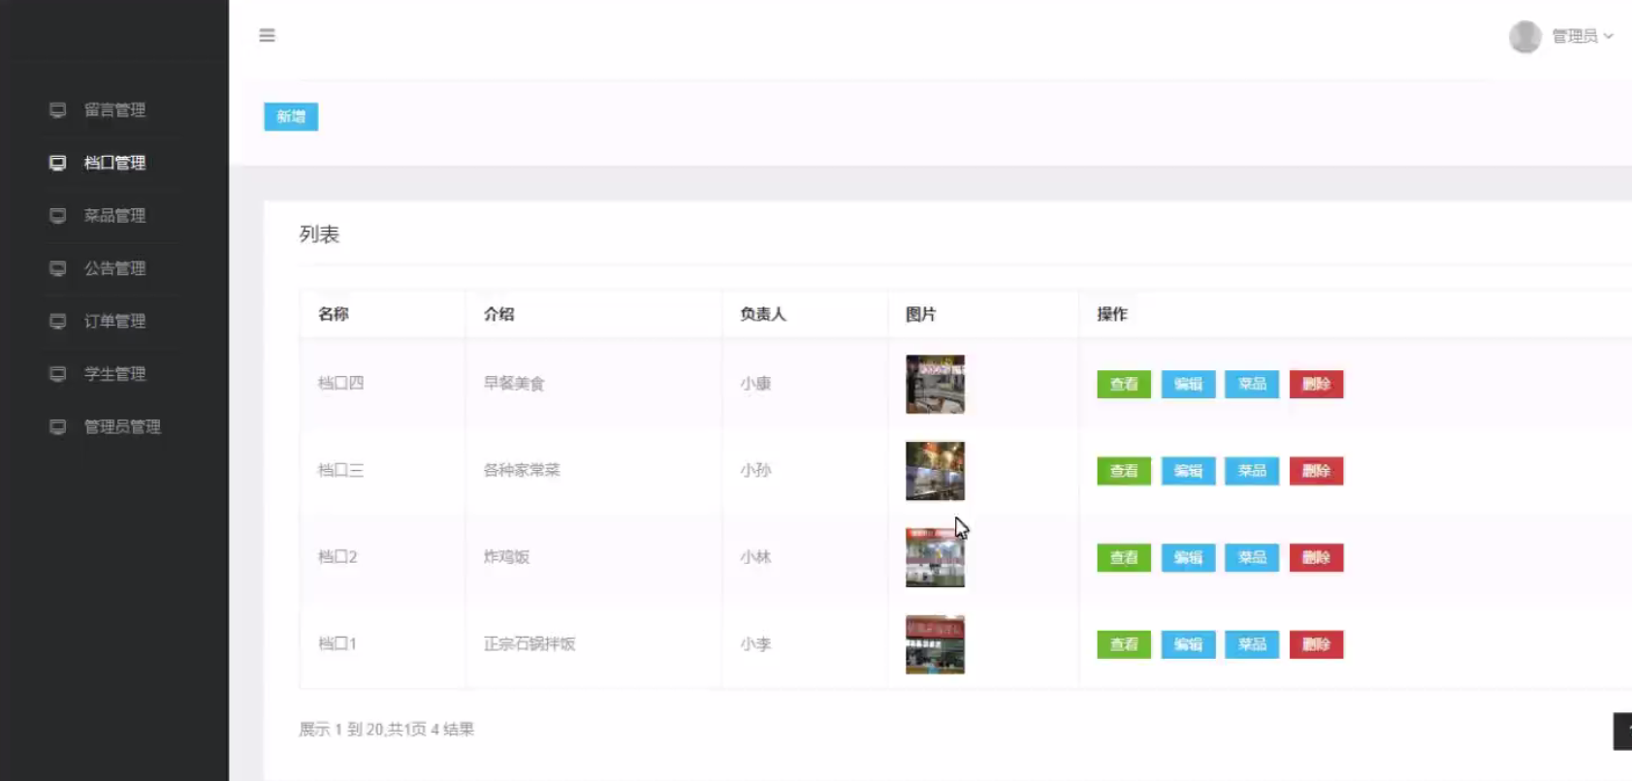Viewport: 1632px width, 781px height.
Task: Click 删除 for 档口1
Action: pos(1316,644)
